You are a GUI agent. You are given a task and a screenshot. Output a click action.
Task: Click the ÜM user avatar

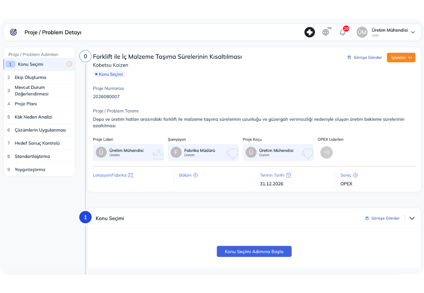[362, 32]
